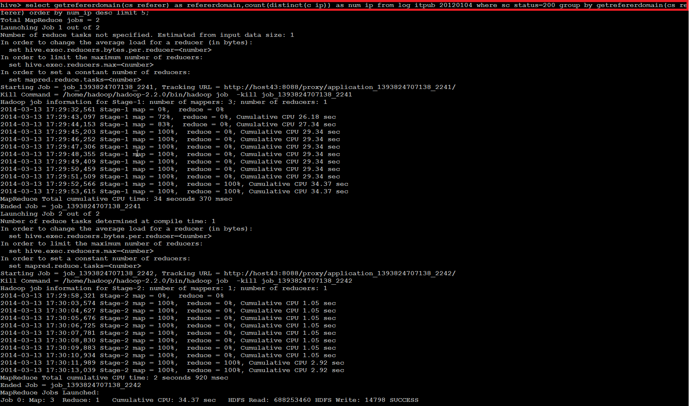Click 'Launching Job 2 out of 2' text
The image size is (689, 406).
pos(50,214)
